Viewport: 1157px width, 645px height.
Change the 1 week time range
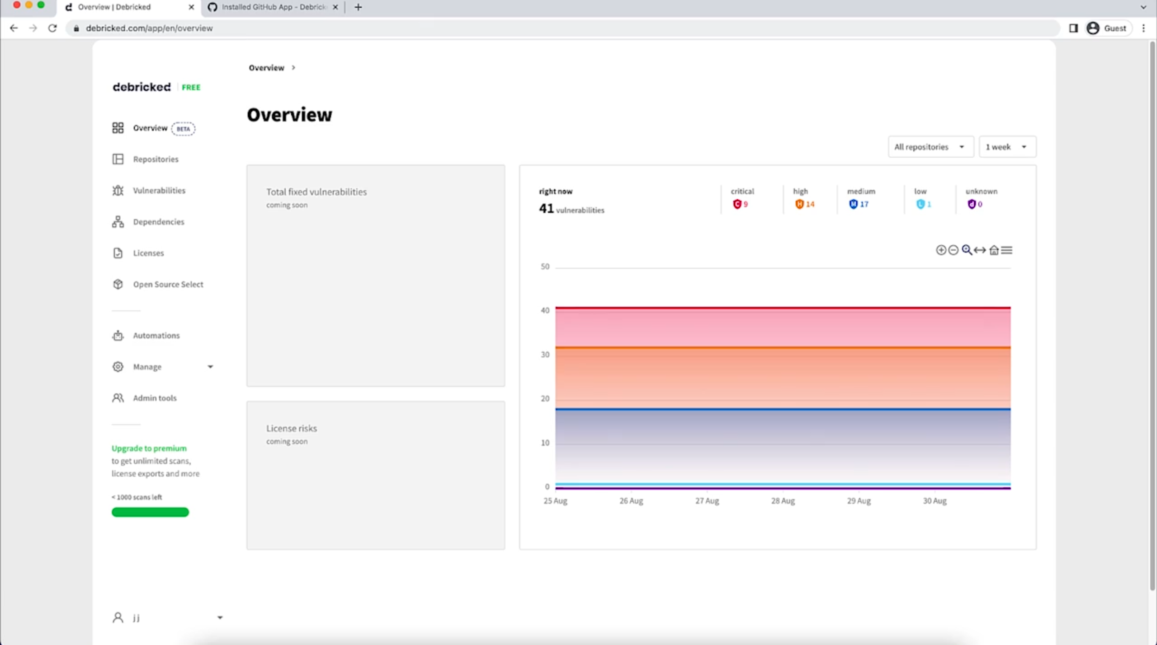(1007, 147)
